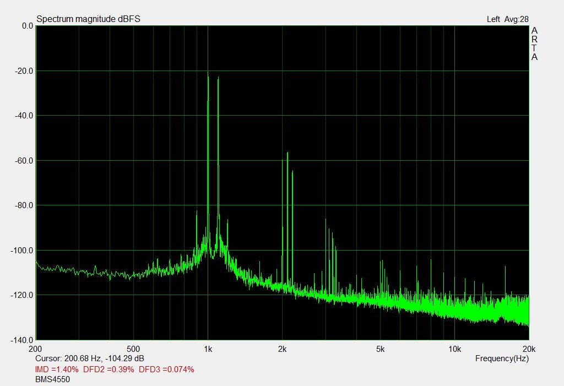The width and height of the screenshot is (564, 386).
Task: Click the 'Spectrum magnitude dBFS' title
Action: (88, 19)
